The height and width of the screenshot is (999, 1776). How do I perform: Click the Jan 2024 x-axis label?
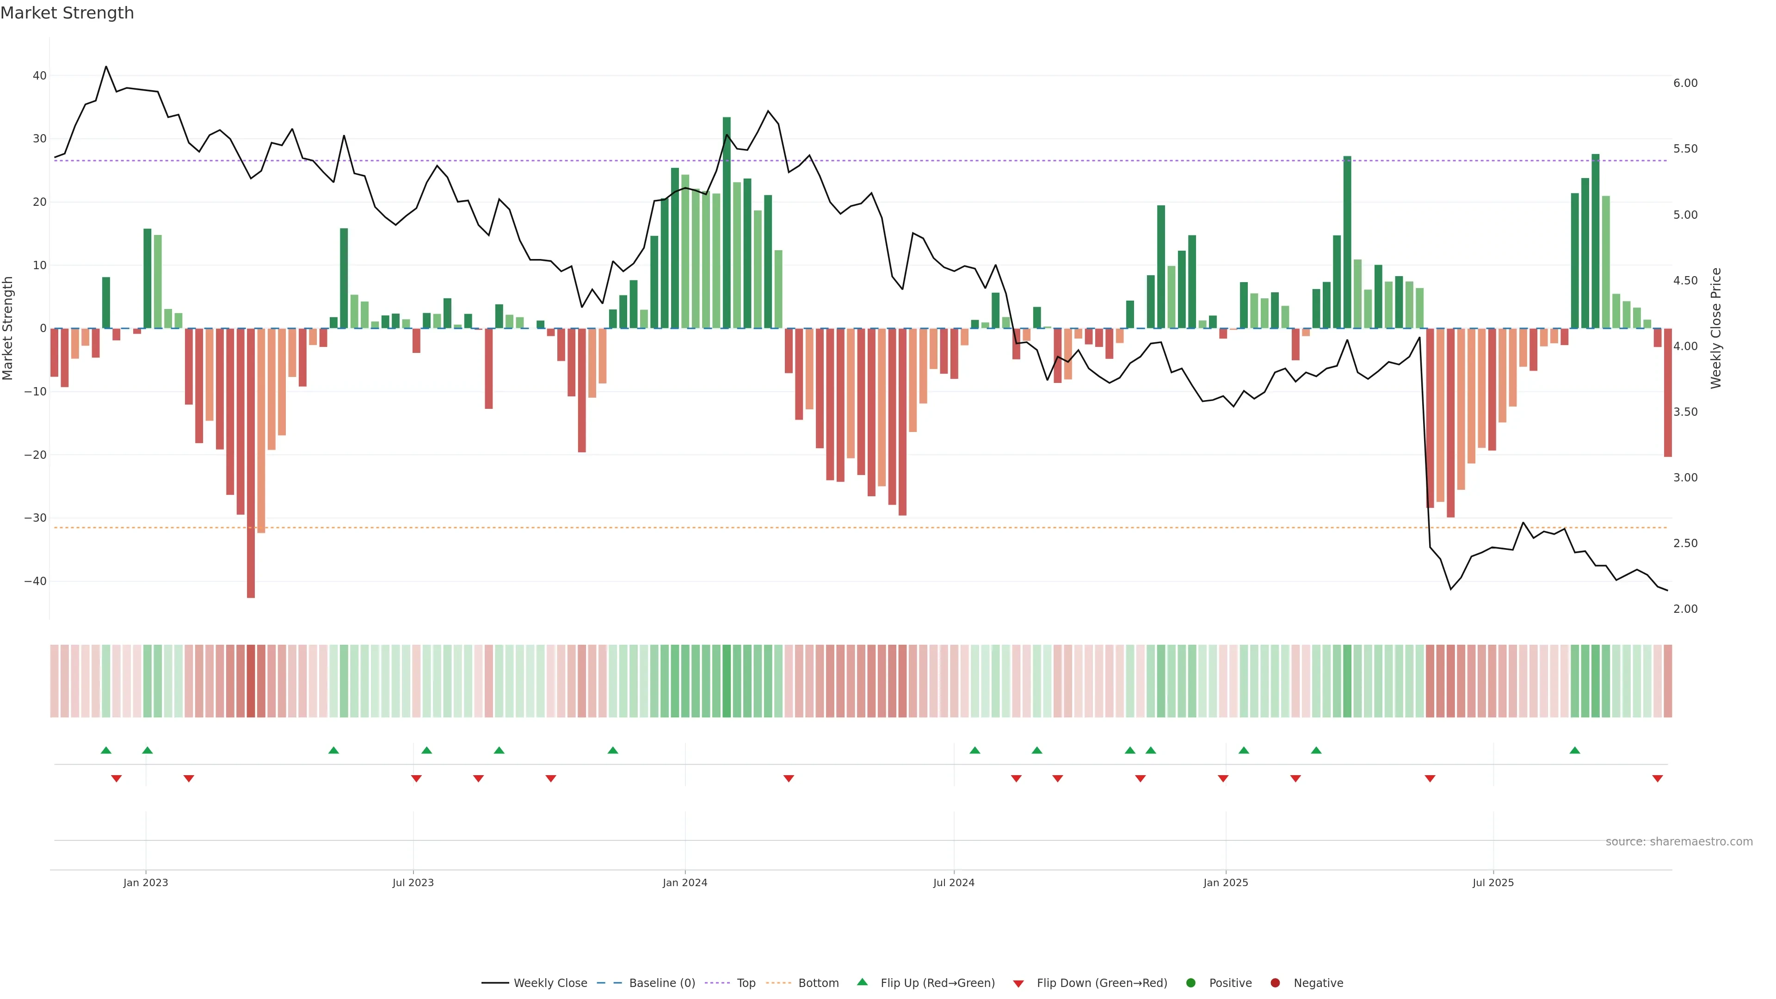click(684, 882)
